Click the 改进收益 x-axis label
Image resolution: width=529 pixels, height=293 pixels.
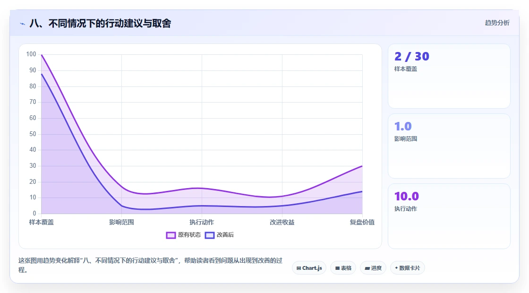pyautogui.click(x=282, y=222)
